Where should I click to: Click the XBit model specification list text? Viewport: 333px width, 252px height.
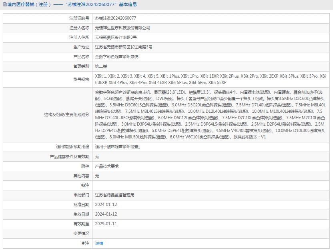(210, 79)
